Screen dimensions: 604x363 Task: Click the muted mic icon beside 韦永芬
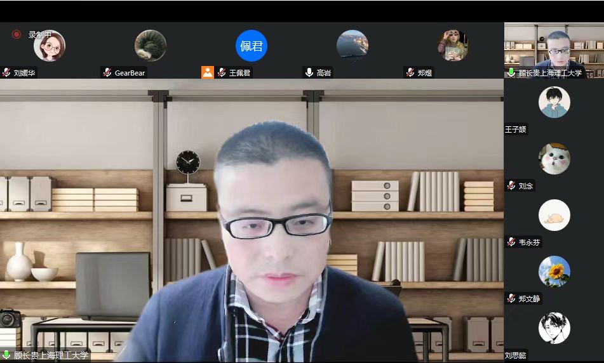[x=511, y=242]
